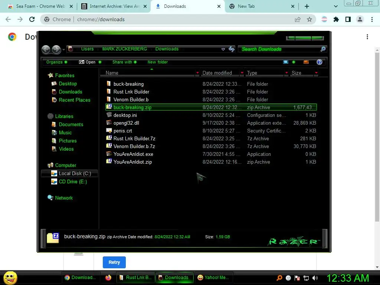Switch to Download... Chrome taskbar button
This screenshot has height=285, width=380.
tap(81, 278)
